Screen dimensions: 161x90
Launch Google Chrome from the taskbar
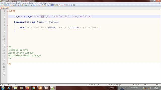34,88
